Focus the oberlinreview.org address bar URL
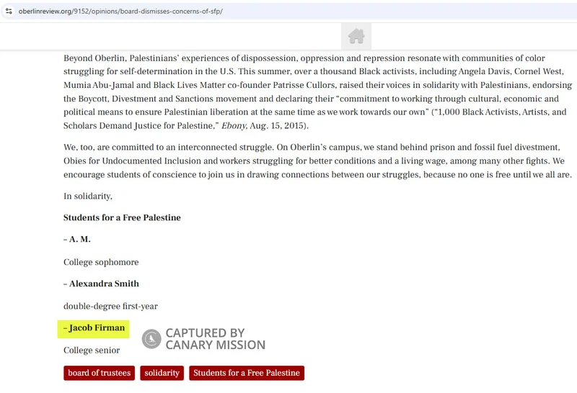This screenshot has height=393, width=577. 120,11
